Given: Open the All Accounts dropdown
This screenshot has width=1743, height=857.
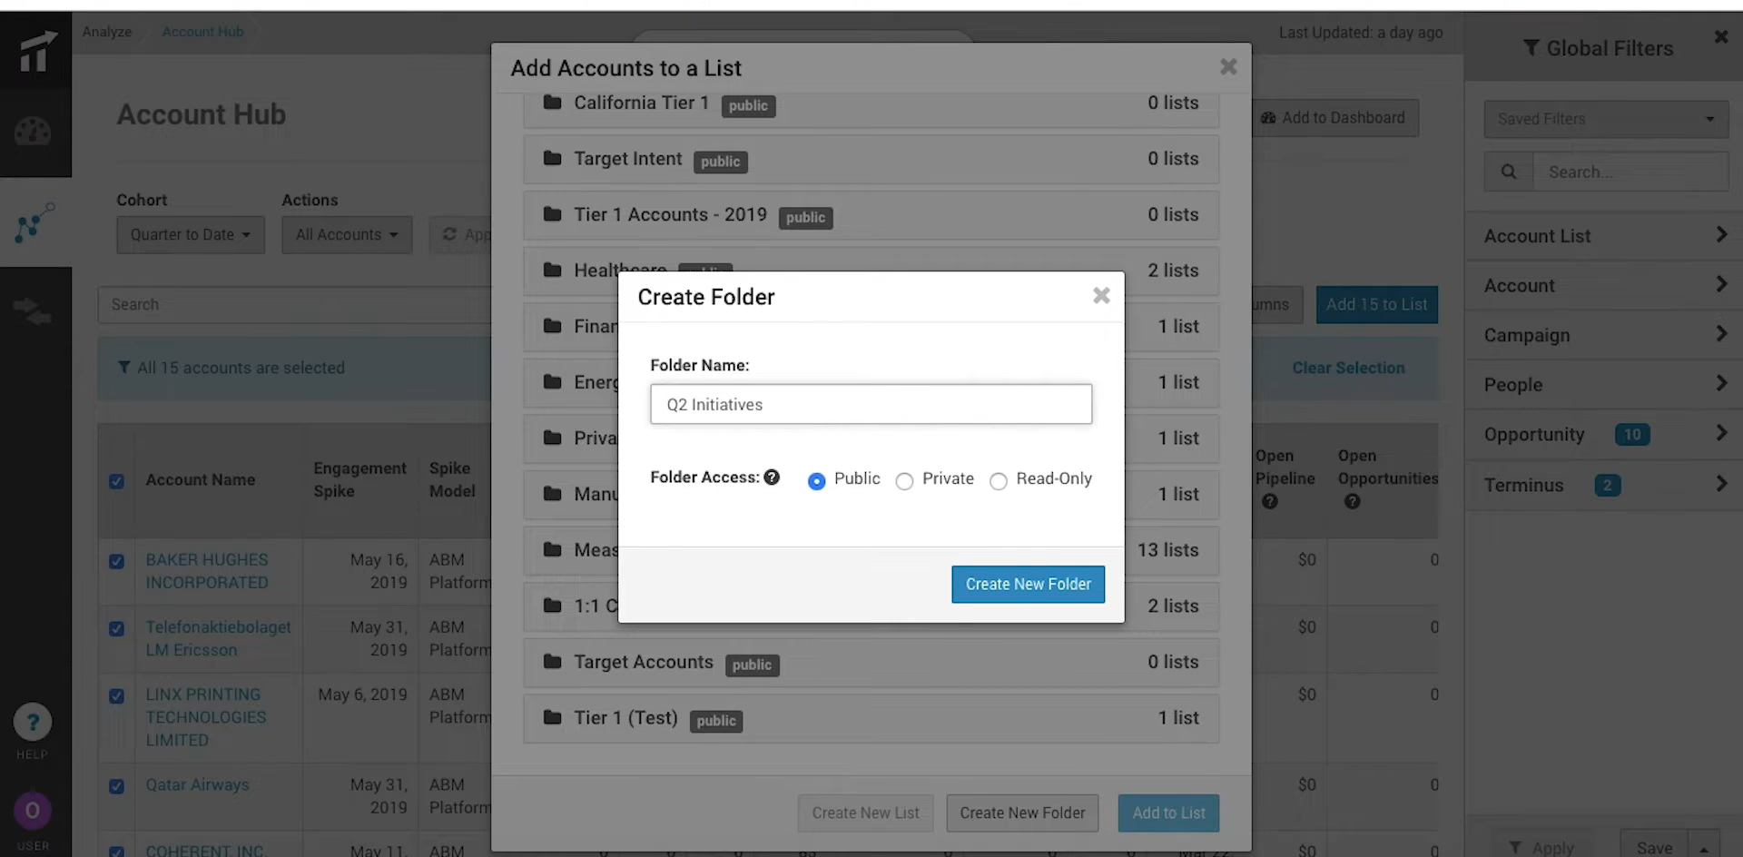Looking at the screenshot, I should tap(347, 234).
